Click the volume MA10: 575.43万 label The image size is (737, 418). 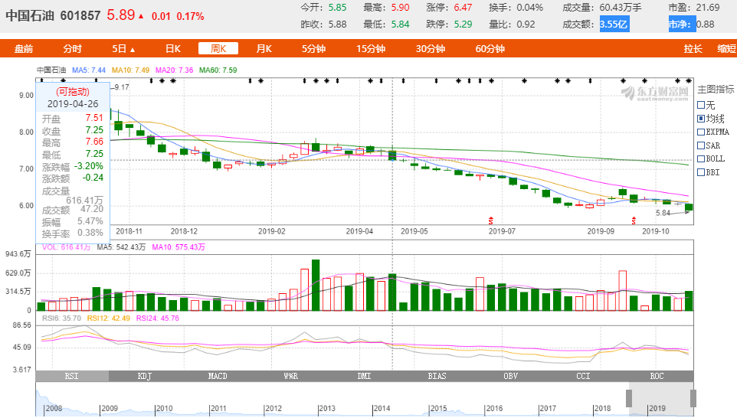point(179,247)
